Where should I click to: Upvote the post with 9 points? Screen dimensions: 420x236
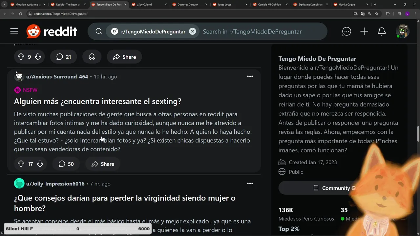pyautogui.click(x=21, y=57)
